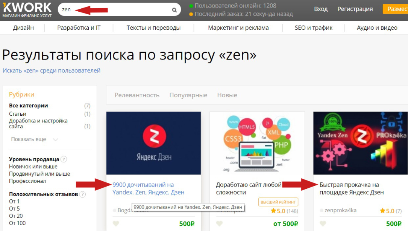This screenshot has width=408, height=231.
Task: Select seller level Новичок или выше
Action: pos(33,167)
